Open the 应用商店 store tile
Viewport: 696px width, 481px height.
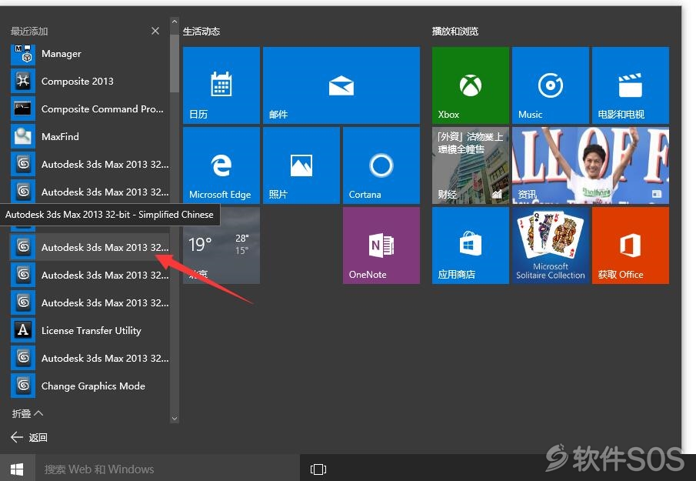pyautogui.click(x=471, y=246)
